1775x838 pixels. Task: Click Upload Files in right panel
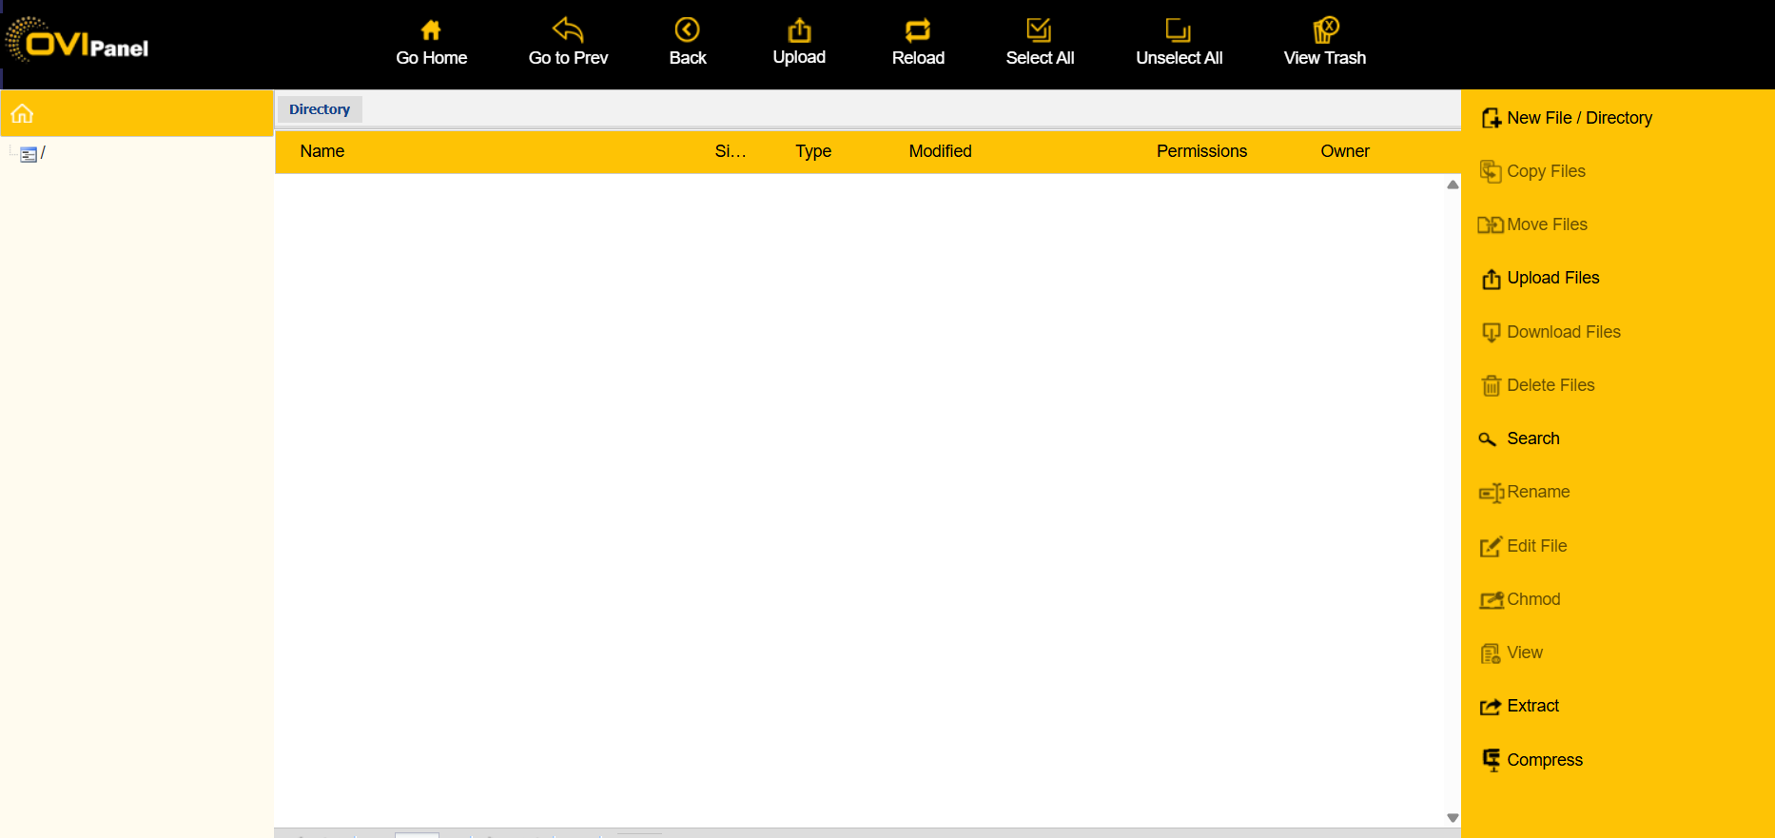point(1552,278)
